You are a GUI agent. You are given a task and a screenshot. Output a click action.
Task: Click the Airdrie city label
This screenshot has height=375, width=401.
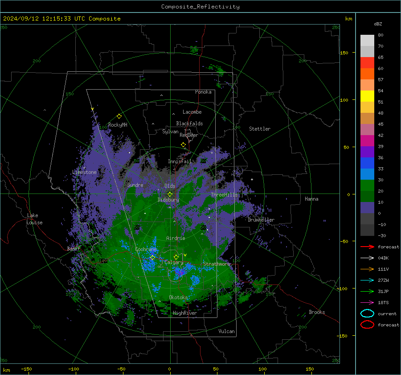tap(176, 238)
